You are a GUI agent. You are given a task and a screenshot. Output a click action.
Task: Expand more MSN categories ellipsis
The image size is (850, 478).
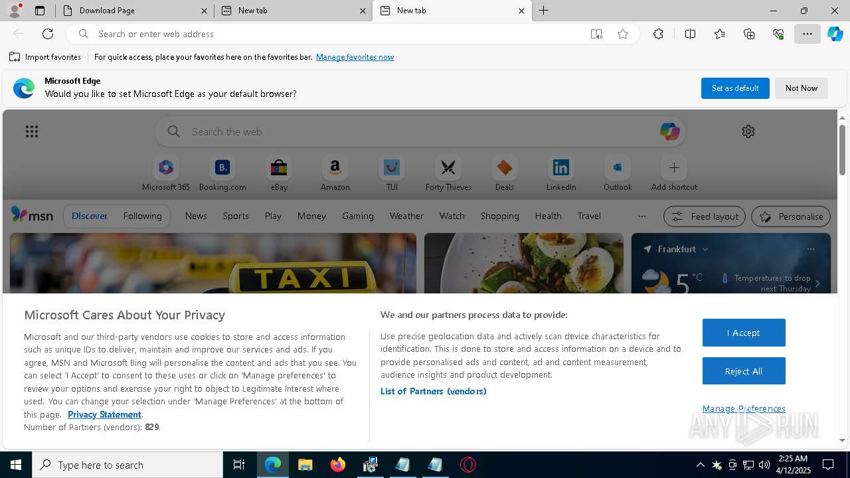(x=641, y=216)
